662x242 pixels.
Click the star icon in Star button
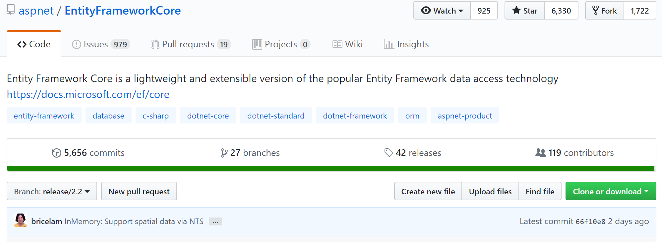(x=516, y=11)
